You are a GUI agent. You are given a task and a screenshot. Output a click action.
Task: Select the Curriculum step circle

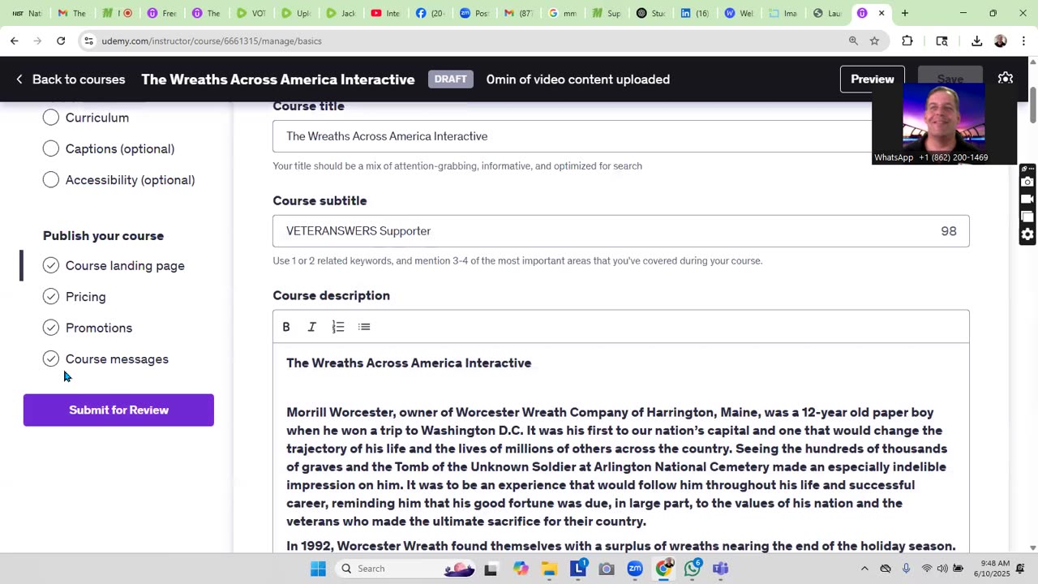tap(51, 118)
